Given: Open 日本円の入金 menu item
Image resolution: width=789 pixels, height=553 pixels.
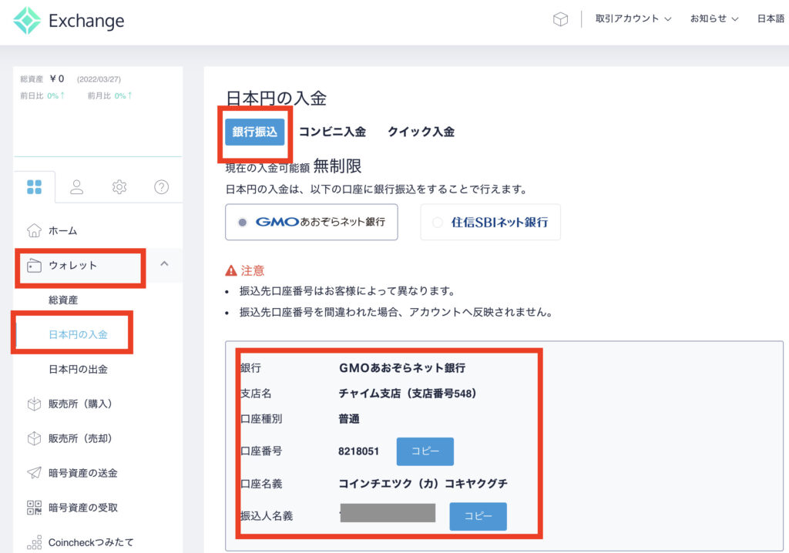Looking at the screenshot, I should pyautogui.click(x=78, y=334).
